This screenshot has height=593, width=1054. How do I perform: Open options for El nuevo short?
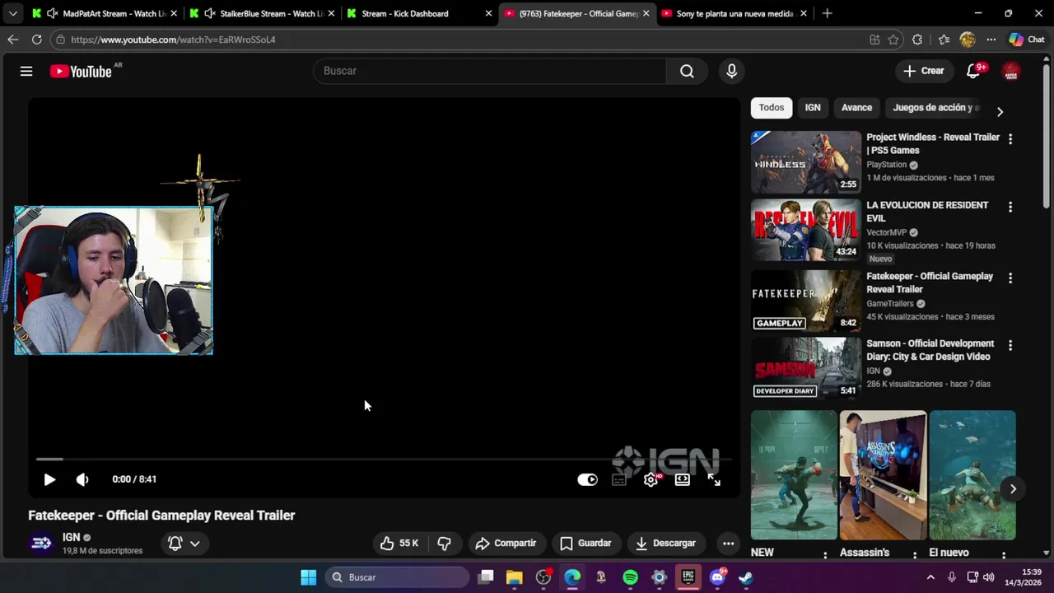coord(1004,555)
